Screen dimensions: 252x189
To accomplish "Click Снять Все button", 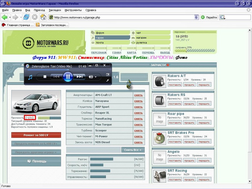I will tap(133, 150).
